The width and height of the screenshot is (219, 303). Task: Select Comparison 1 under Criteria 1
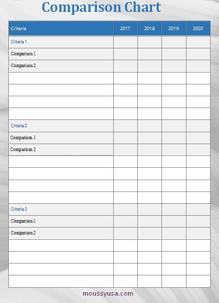pos(23,54)
